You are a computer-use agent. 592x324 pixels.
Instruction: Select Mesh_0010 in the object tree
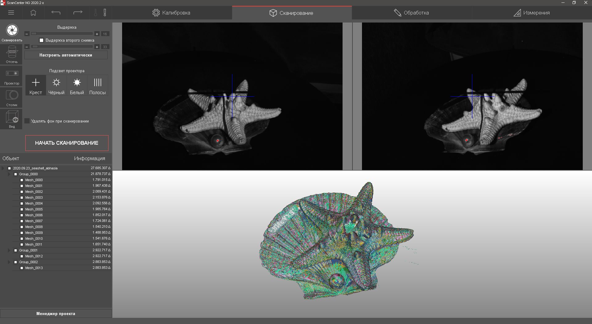click(34, 239)
